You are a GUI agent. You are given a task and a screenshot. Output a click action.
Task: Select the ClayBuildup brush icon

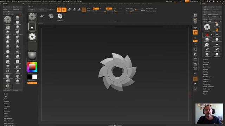18,23
